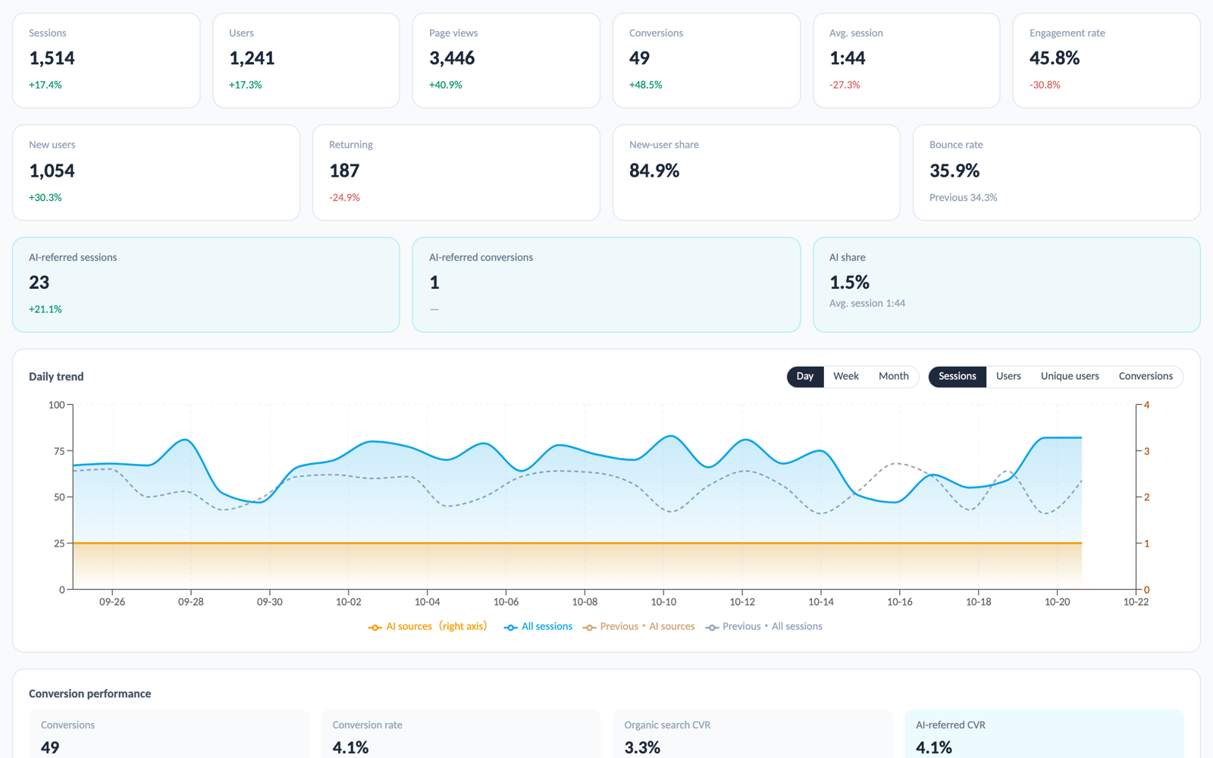The image size is (1213, 758).
Task: Click the Conversion performance heading
Action: pyautogui.click(x=89, y=694)
